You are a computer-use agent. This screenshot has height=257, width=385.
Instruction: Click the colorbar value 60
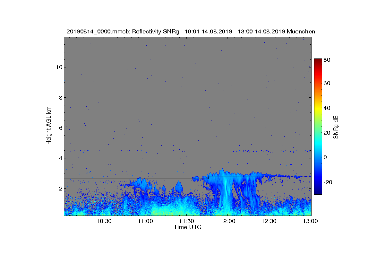pos(327,84)
